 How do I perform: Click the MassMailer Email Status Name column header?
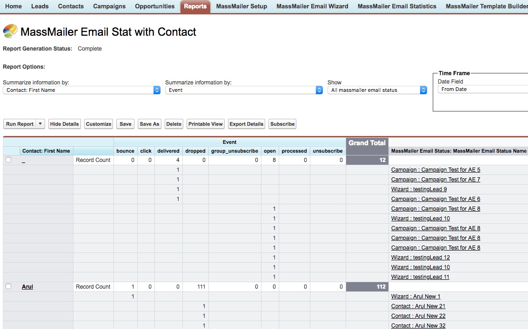point(459,151)
